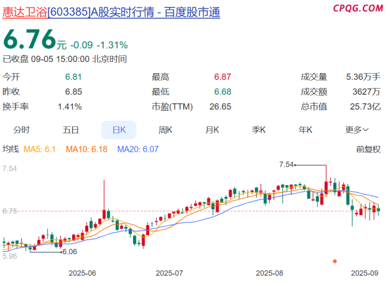The width and height of the screenshot is (388, 284).
Task: Click the MA5: 6.1 indicator label
Action: point(39,149)
